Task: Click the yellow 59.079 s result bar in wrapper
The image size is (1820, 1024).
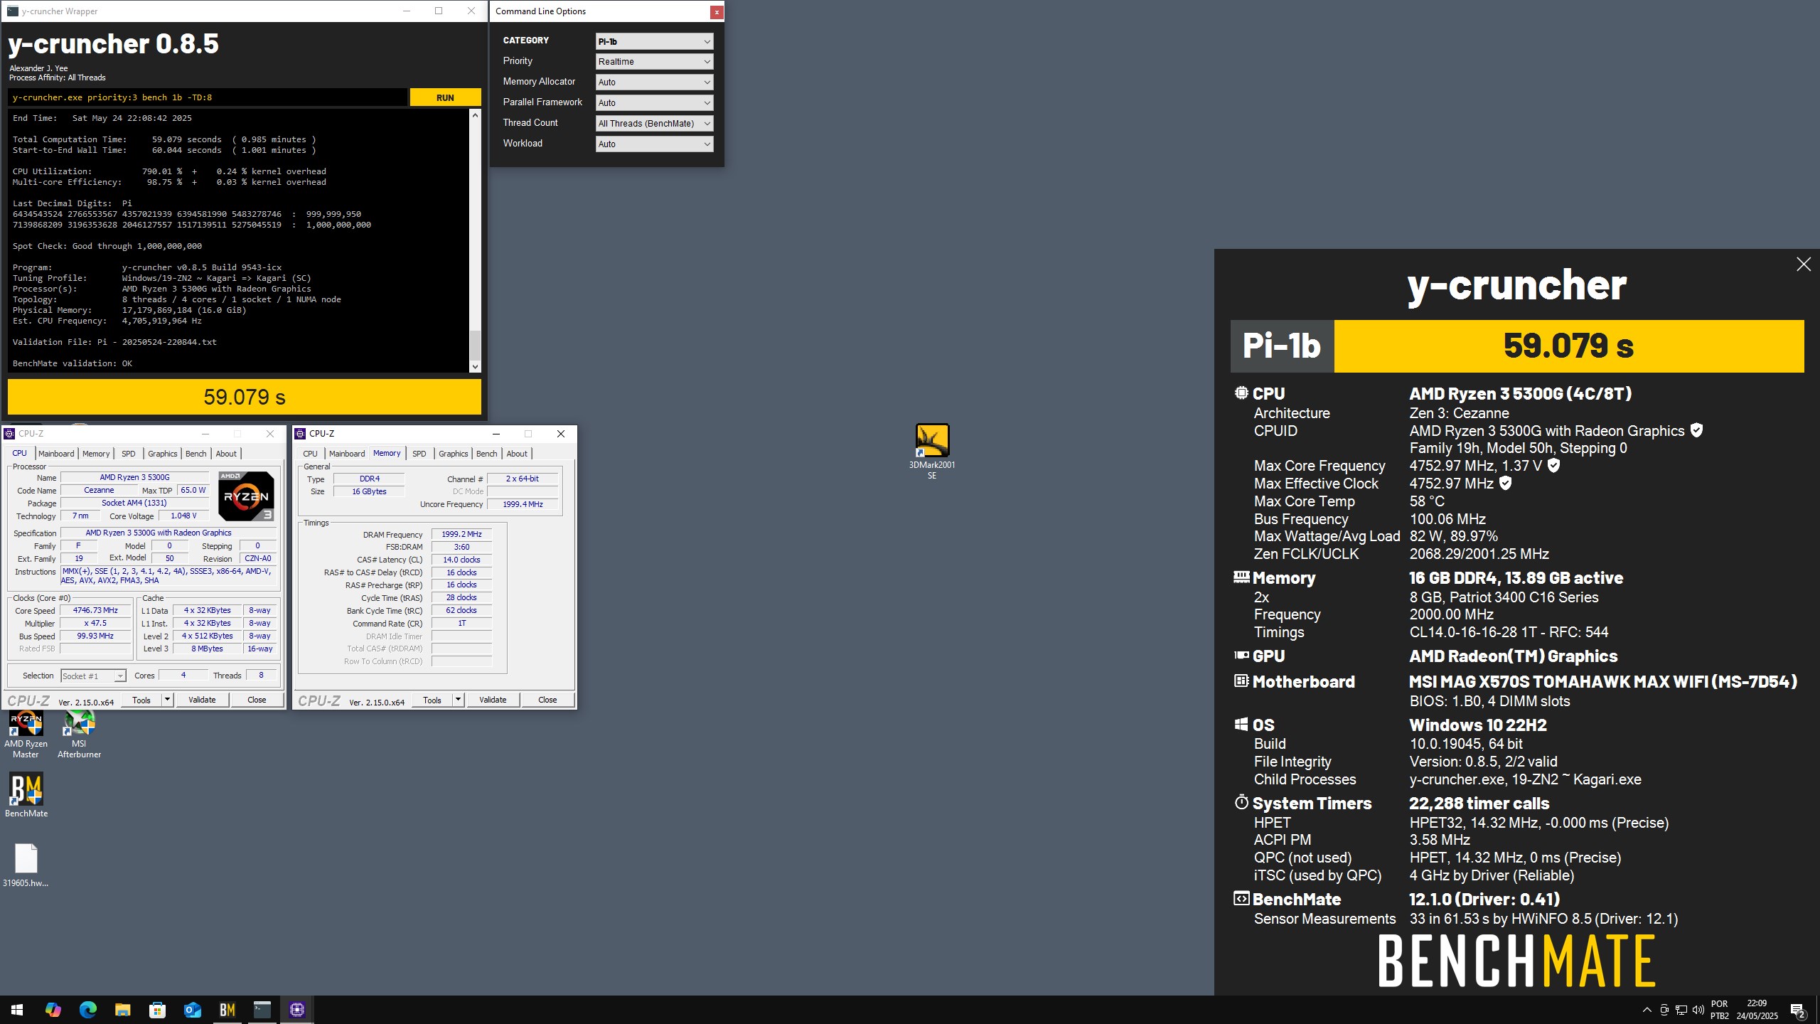Action: click(x=245, y=397)
